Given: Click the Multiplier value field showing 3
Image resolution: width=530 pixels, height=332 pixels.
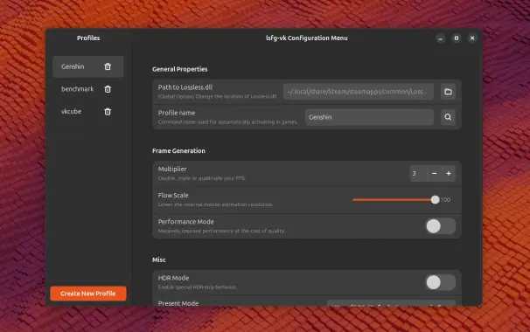Looking at the screenshot, I should pyautogui.click(x=418, y=174).
